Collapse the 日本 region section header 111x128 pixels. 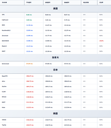55,70
